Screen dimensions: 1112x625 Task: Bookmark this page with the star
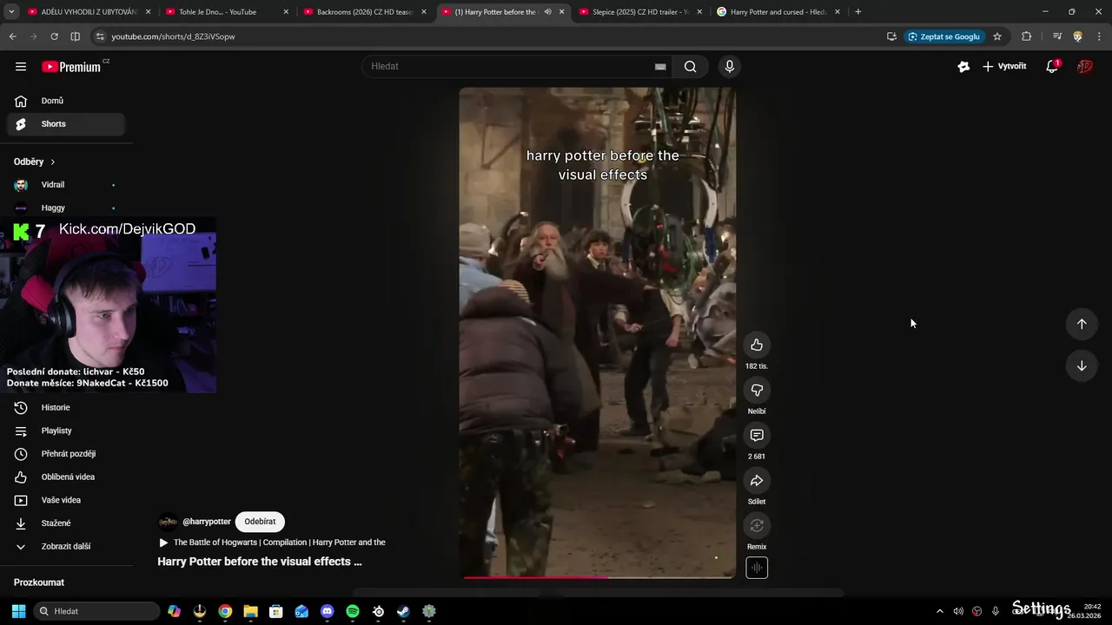click(x=997, y=36)
